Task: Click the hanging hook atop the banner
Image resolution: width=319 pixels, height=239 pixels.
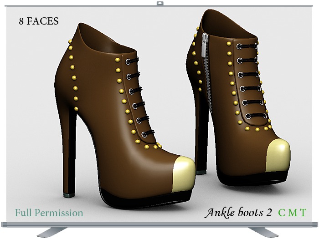Action: pos(160,4)
